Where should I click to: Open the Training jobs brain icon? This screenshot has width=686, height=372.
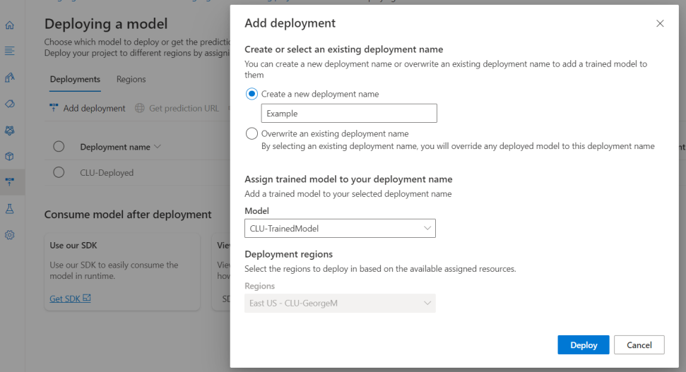click(10, 130)
